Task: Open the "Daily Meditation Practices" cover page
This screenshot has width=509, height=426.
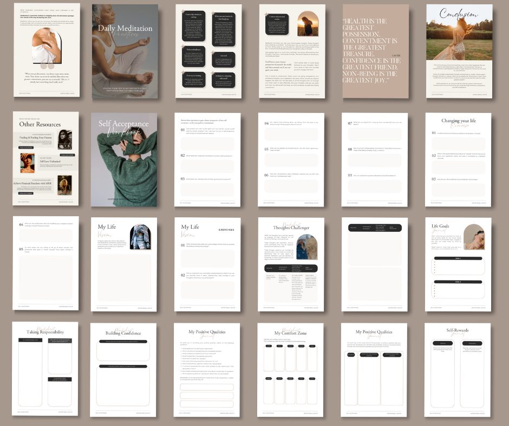Action: pos(123,51)
